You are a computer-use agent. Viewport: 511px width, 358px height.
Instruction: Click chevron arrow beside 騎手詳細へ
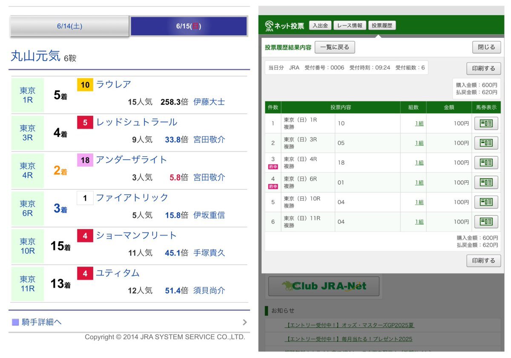pos(244,322)
